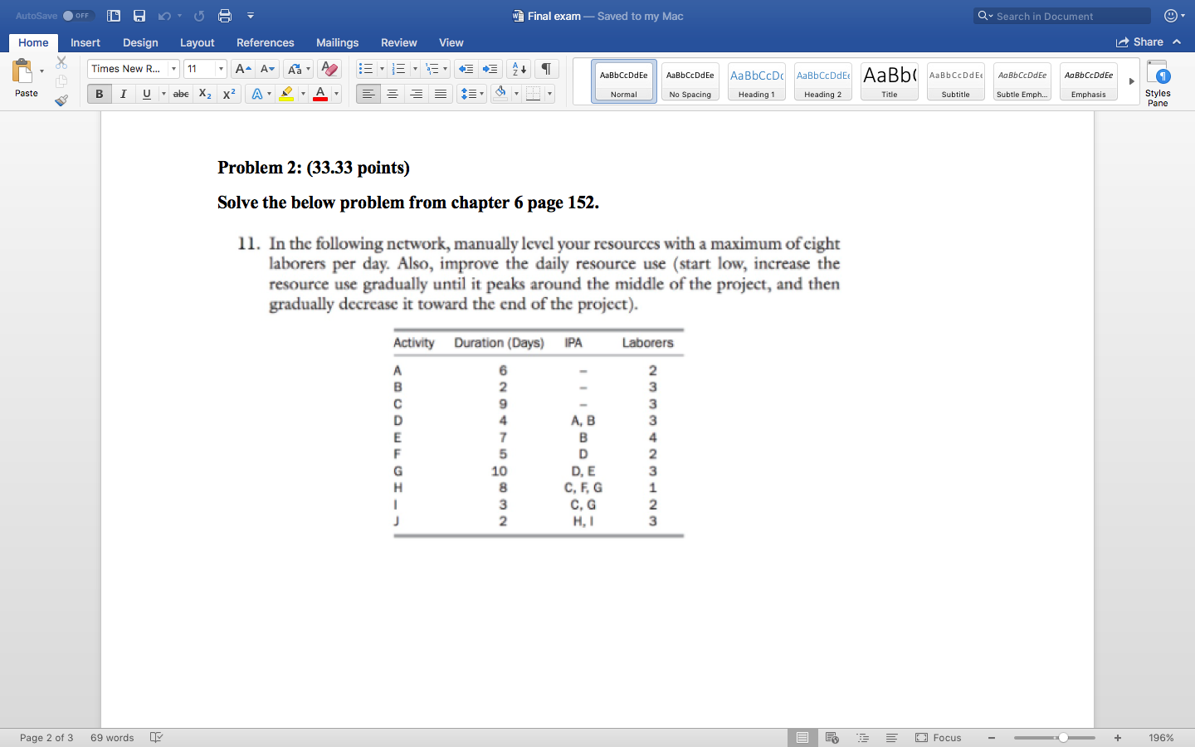Open the font name dropdown

(173, 69)
